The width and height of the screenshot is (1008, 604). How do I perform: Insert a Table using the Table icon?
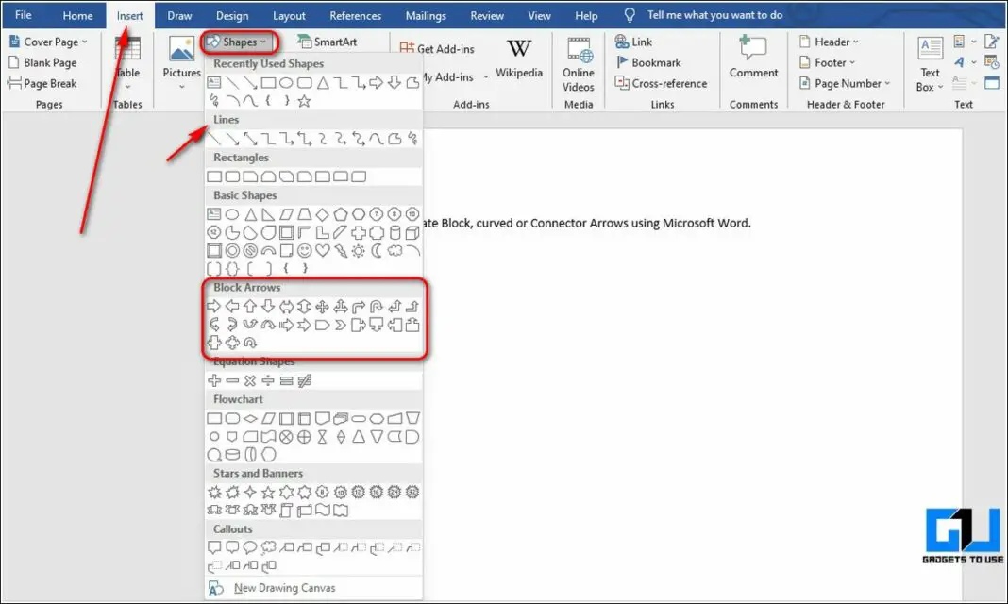point(127,59)
